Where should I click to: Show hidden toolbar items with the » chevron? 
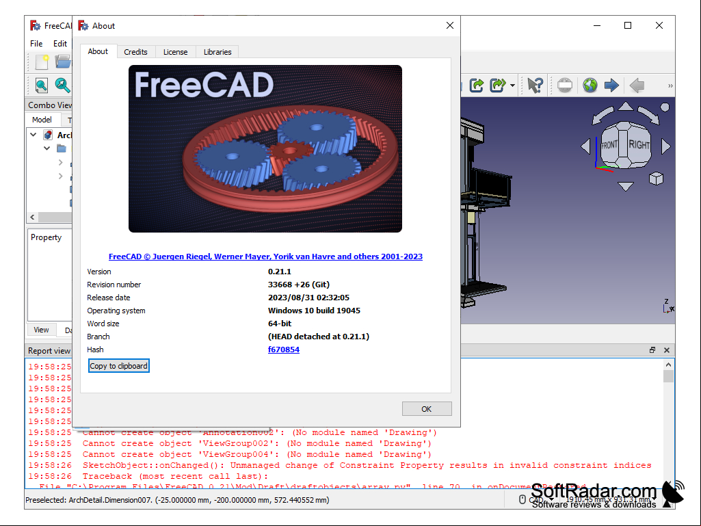pyautogui.click(x=670, y=86)
